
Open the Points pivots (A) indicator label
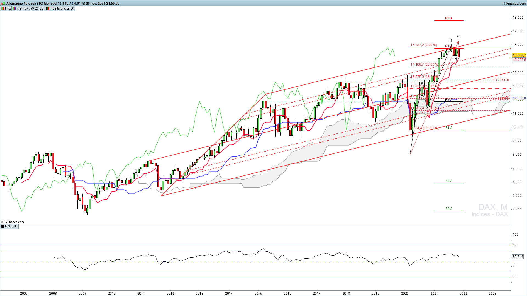[x=60, y=8]
